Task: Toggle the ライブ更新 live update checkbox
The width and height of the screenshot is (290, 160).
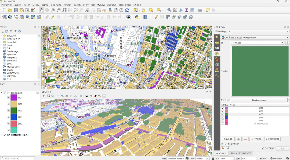Action: [x=263, y=148]
